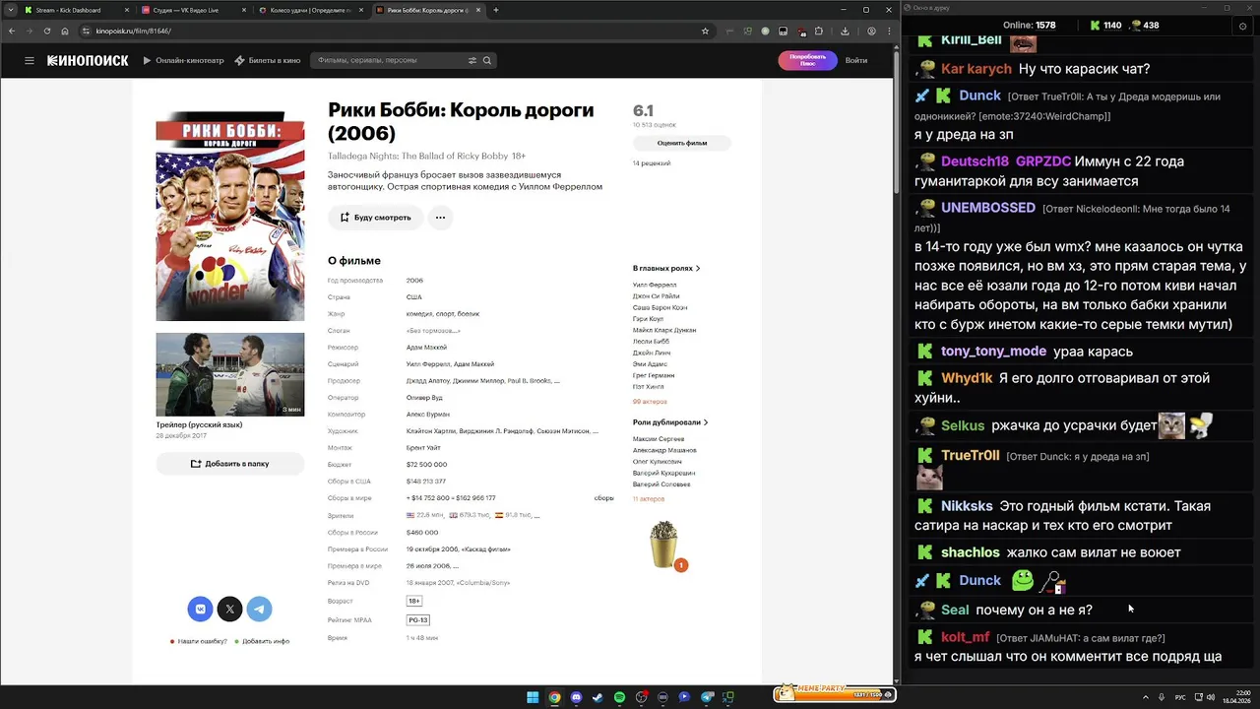The width and height of the screenshot is (1260, 709).
Task: Open Telegram from the taskbar
Action: point(706,697)
